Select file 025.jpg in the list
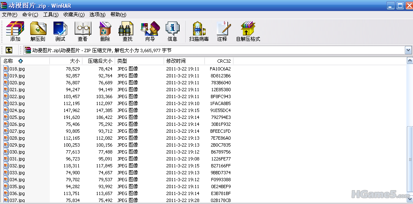The width and height of the screenshot is (413, 204). coord(17,117)
